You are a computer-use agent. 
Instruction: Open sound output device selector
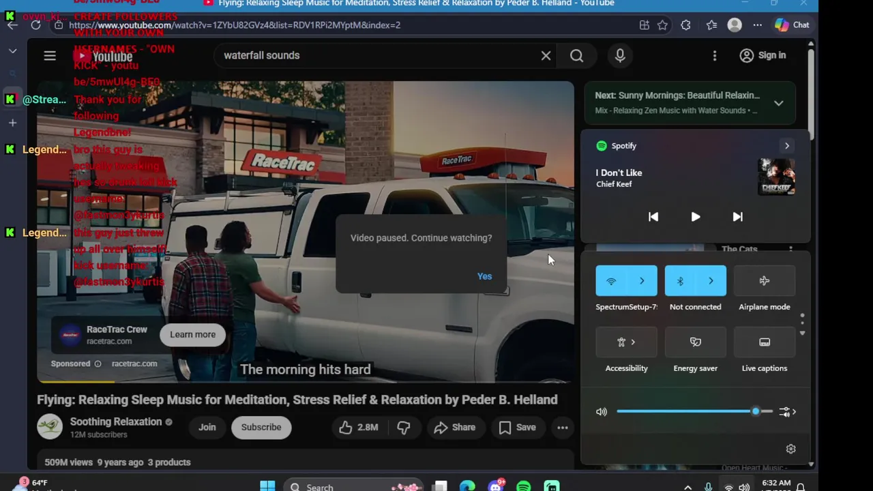coord(787,412)
